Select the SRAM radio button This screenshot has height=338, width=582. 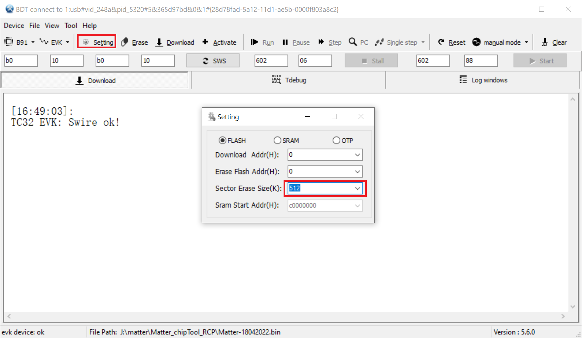pyautogui.click(x=277, y=140)
